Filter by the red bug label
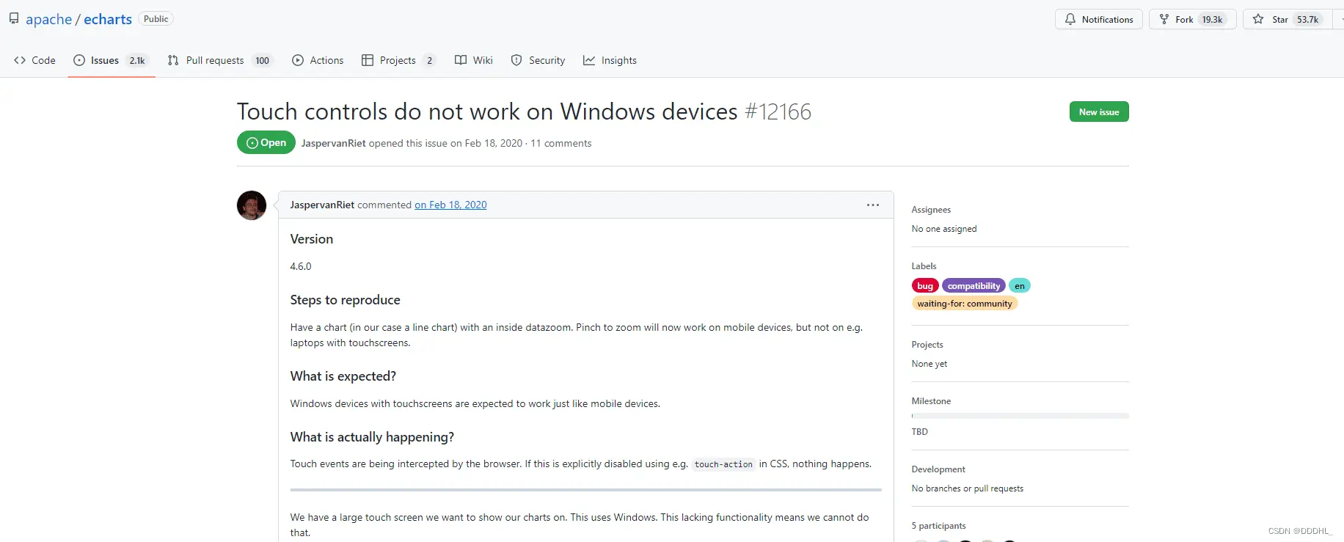This screenshot has width=1344, height=542. pos(924,286)
